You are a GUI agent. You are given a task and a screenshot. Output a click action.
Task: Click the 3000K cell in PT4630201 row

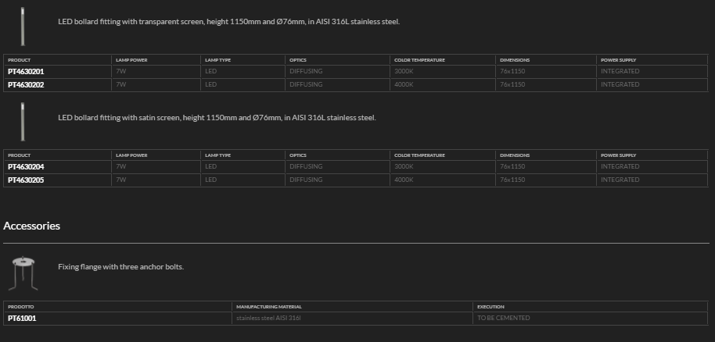[404, 71]
